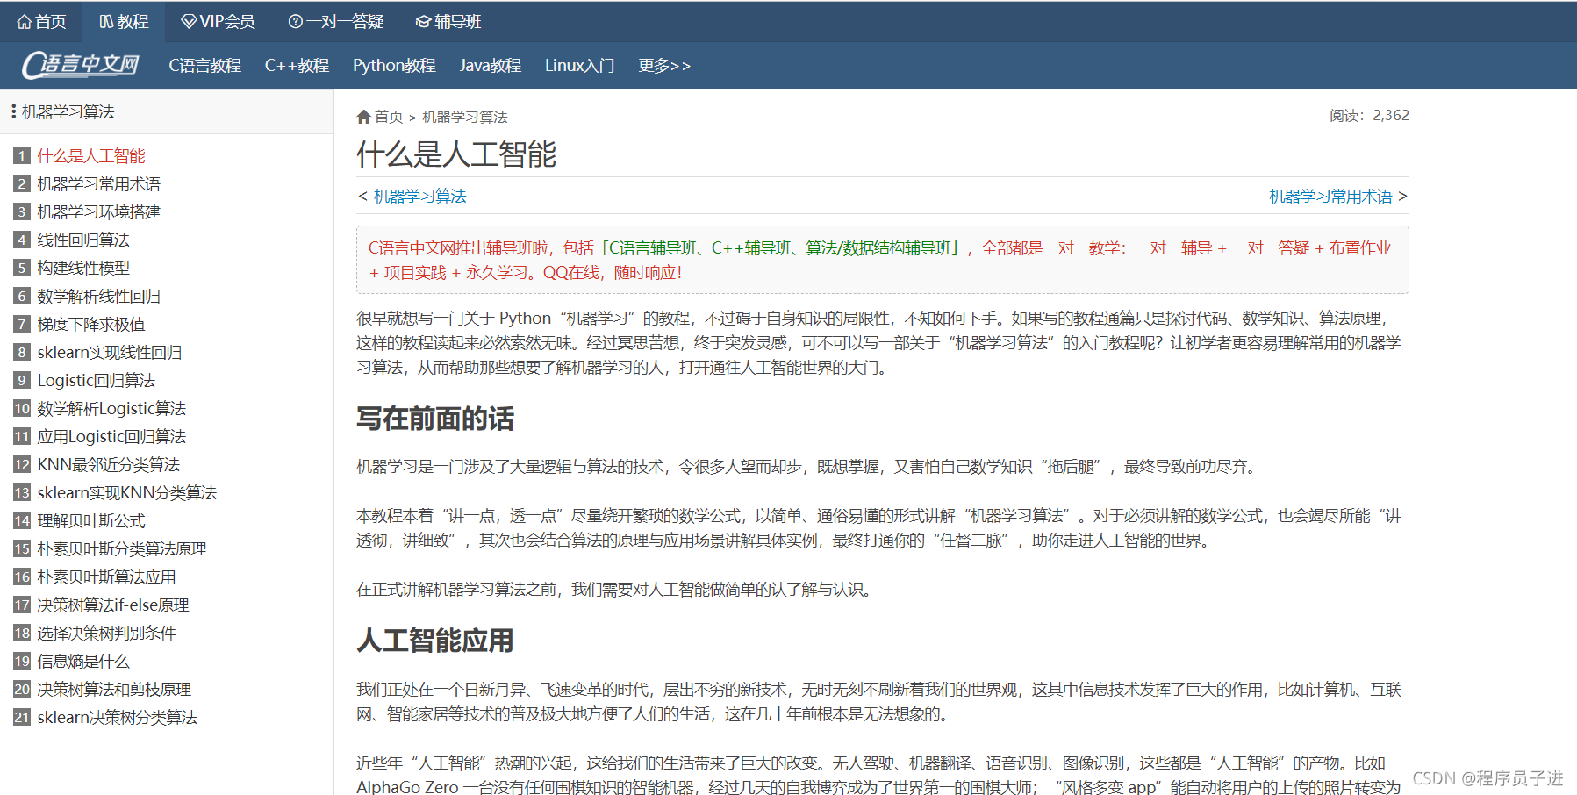The image size is (1577, 795).
Task: Open sidebar item 机器学习环境搭建
Action: pos(98,211)
